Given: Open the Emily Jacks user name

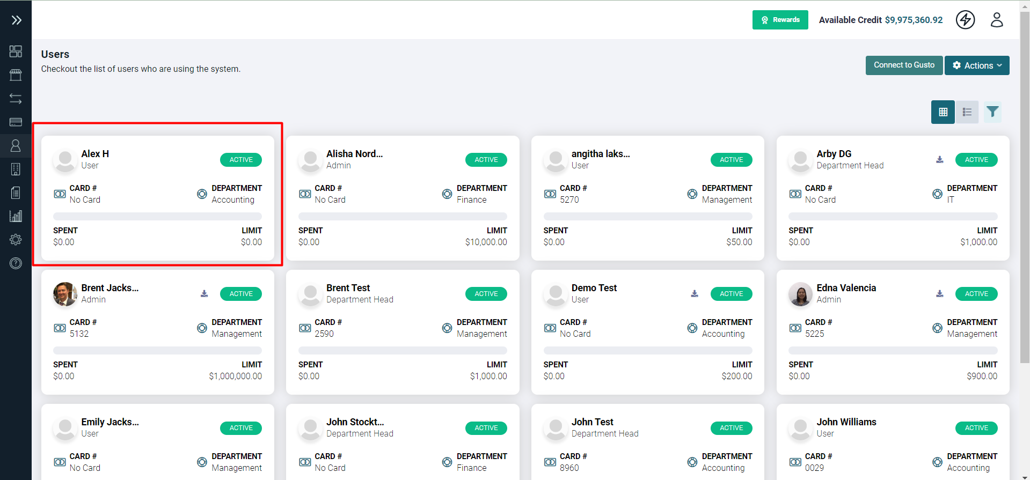Looking at the screenshot, I should tap(110, 422).
